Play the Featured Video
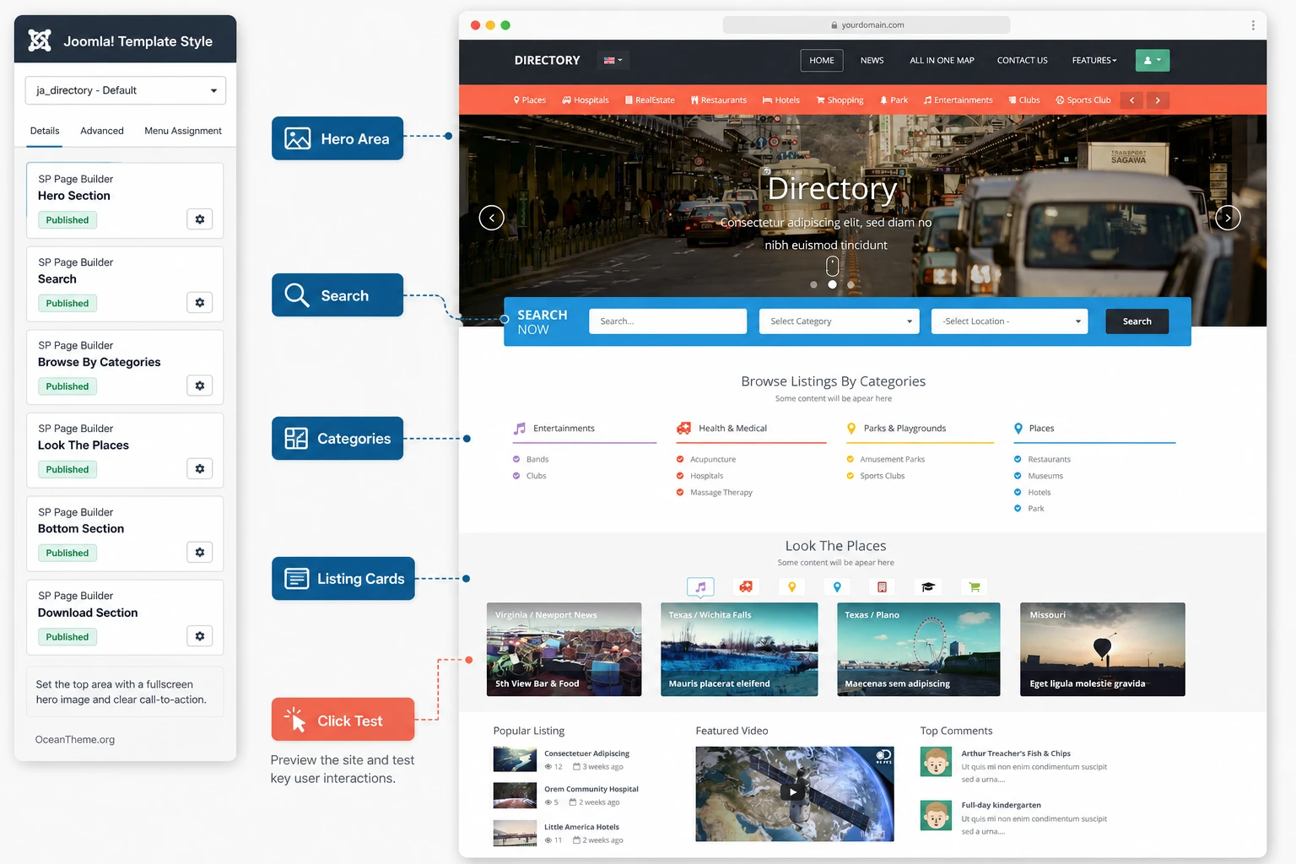 792,792
